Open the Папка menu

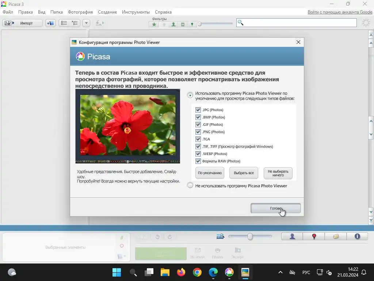click(x=57, y=12)
